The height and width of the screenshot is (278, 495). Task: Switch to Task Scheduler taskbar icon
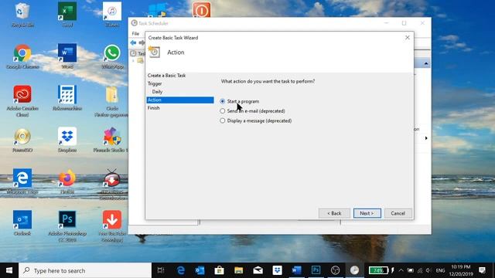[x=354, y=270]
